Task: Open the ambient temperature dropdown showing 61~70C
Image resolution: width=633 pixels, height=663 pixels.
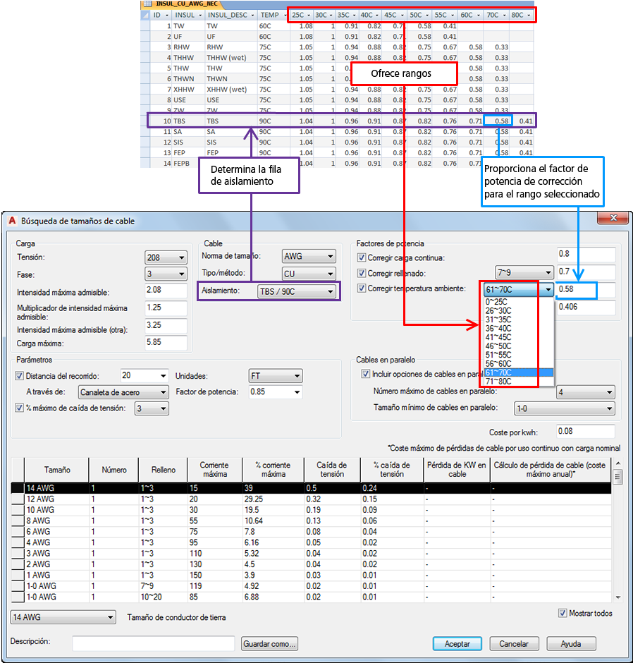Action: pyautogui.click(x=519, y=290)
